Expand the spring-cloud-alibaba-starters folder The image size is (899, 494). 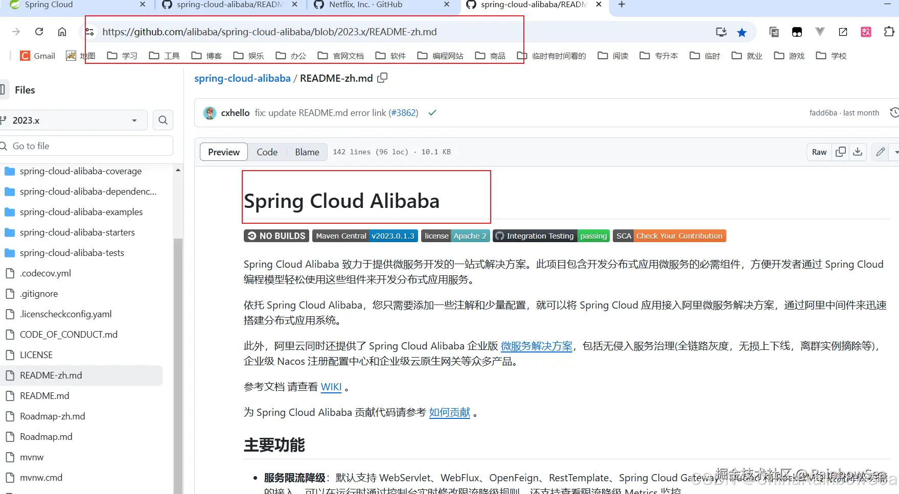(77, 232)
